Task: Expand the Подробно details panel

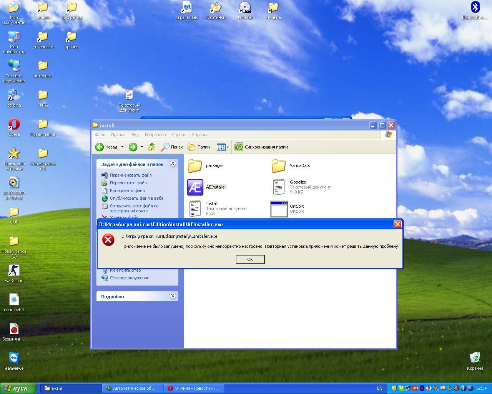Action: click(173, 296)
